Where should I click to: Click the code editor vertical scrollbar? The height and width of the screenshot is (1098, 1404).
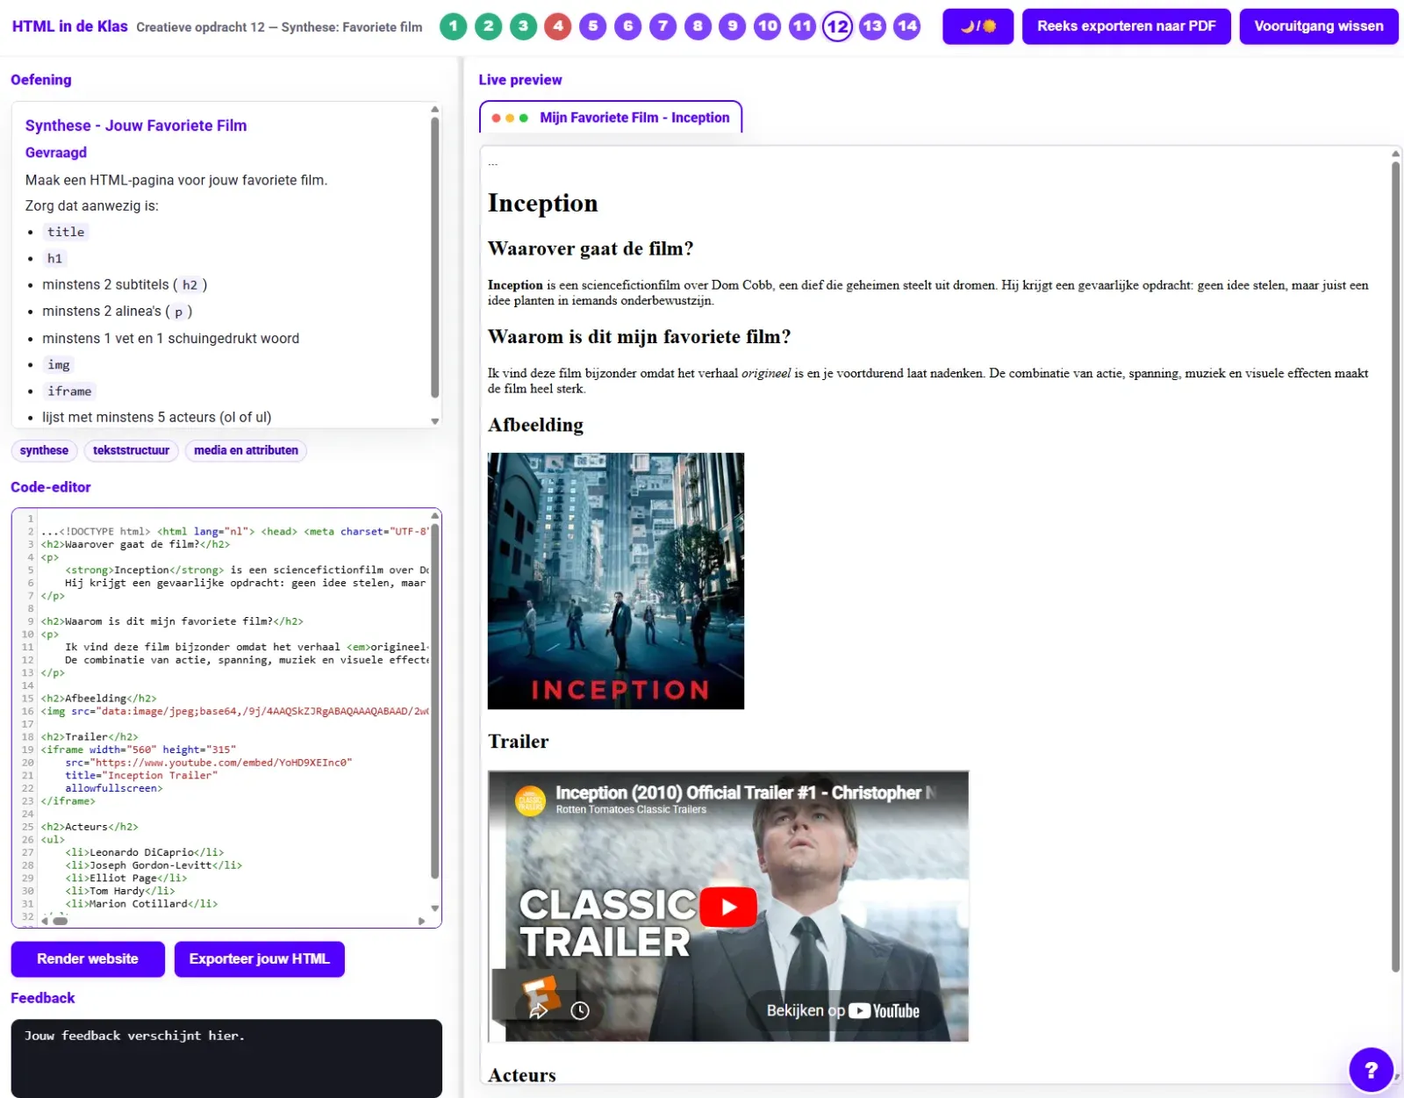click(434, 702)
